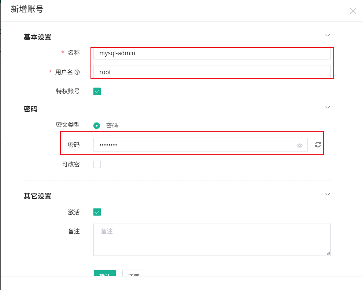Click the 用户名 field containing root
The image size is (363, 290).
pos(212,72)
